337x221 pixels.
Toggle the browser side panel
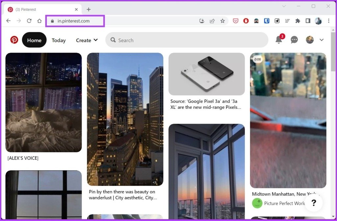[x=308, y=21]
